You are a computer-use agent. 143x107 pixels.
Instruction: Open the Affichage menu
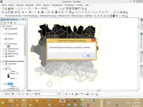pos(20,5)
